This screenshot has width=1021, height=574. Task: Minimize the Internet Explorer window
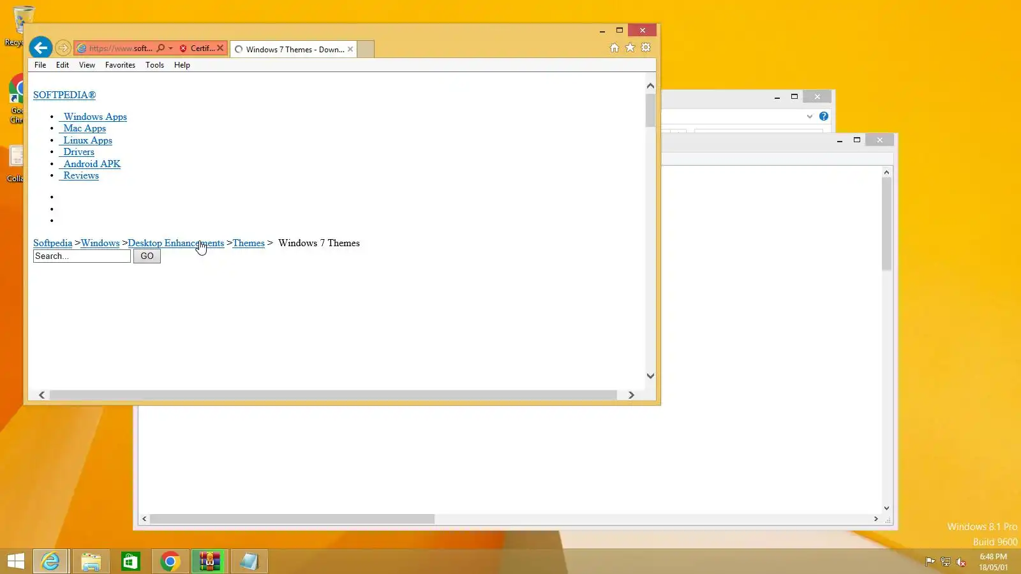602,30
